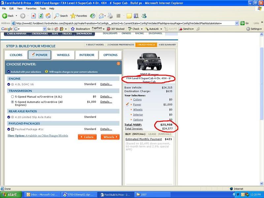Close Choose Power panel with orange X
264x198 pixels.
tap(118, 63)
